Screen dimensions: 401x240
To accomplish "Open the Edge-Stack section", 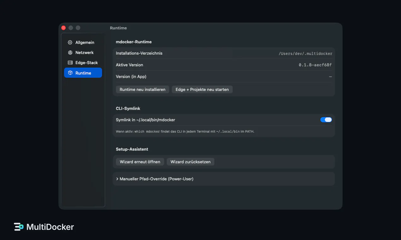I will coord(83,63).
